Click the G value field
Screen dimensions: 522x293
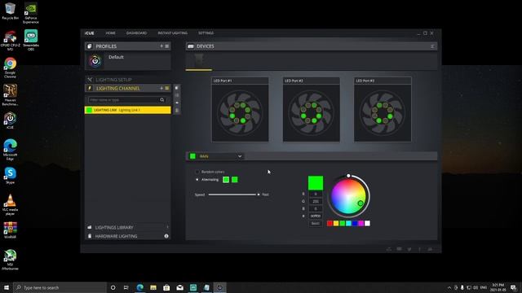[x=316, y=201]
